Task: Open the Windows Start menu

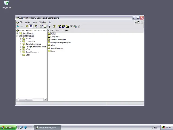Action: [8, 128]
